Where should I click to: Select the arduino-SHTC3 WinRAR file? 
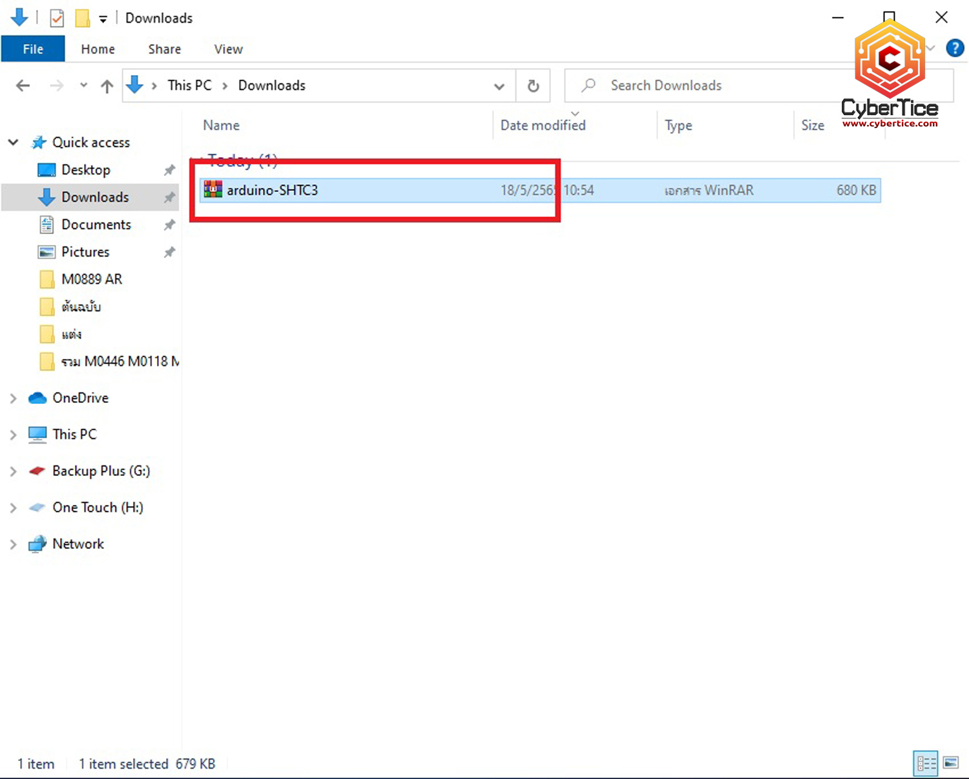272,190
